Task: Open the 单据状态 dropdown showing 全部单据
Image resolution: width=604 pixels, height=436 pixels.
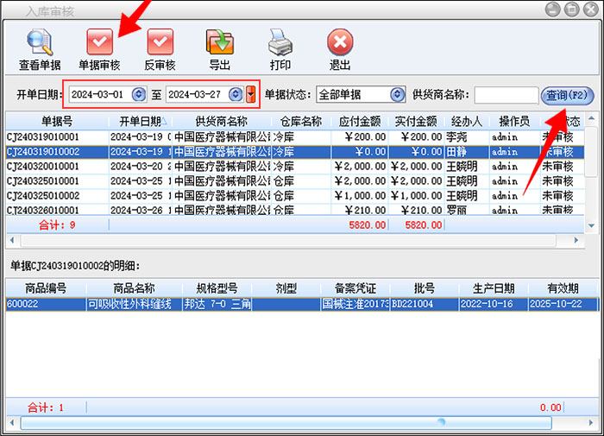Action: [397, 94]
